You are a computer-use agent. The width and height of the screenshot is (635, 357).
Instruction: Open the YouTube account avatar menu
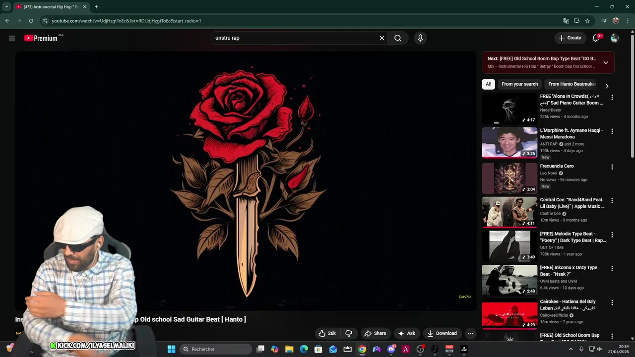[615, 38]
